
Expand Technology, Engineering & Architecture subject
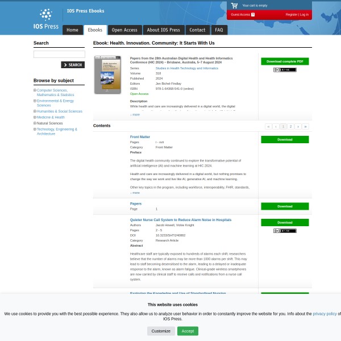(35, 129)
